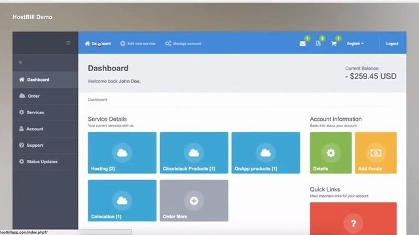Click the house icon next to sidebar Dashboard

[22, 80]
